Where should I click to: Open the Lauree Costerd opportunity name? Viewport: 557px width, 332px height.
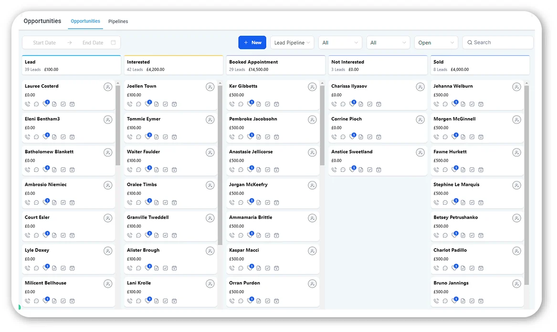[42, 86]
